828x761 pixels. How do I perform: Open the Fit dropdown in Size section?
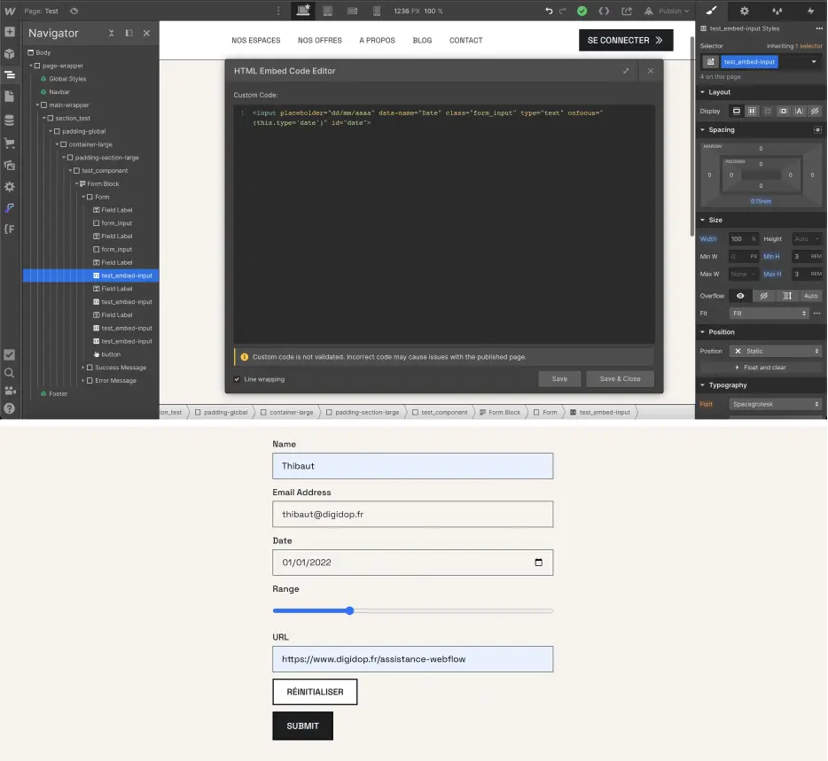[x=770, y=313]
